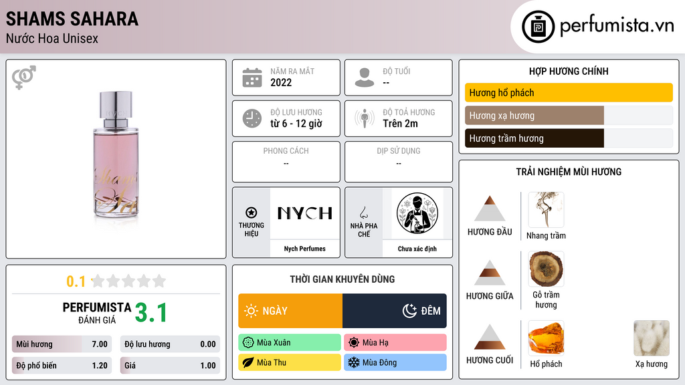Click the leaf icon for Mùa Thu

248,362
